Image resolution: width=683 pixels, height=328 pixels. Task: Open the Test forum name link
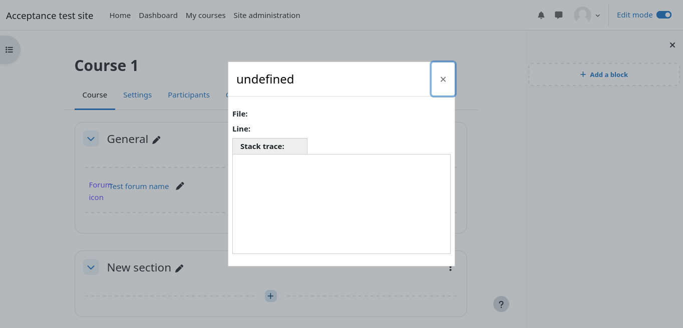point(139,186)
